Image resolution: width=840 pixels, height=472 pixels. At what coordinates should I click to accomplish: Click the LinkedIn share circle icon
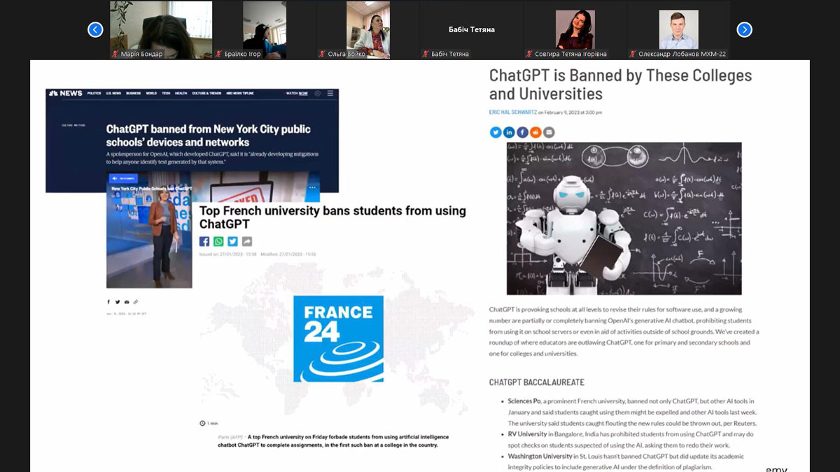[509, 132]
